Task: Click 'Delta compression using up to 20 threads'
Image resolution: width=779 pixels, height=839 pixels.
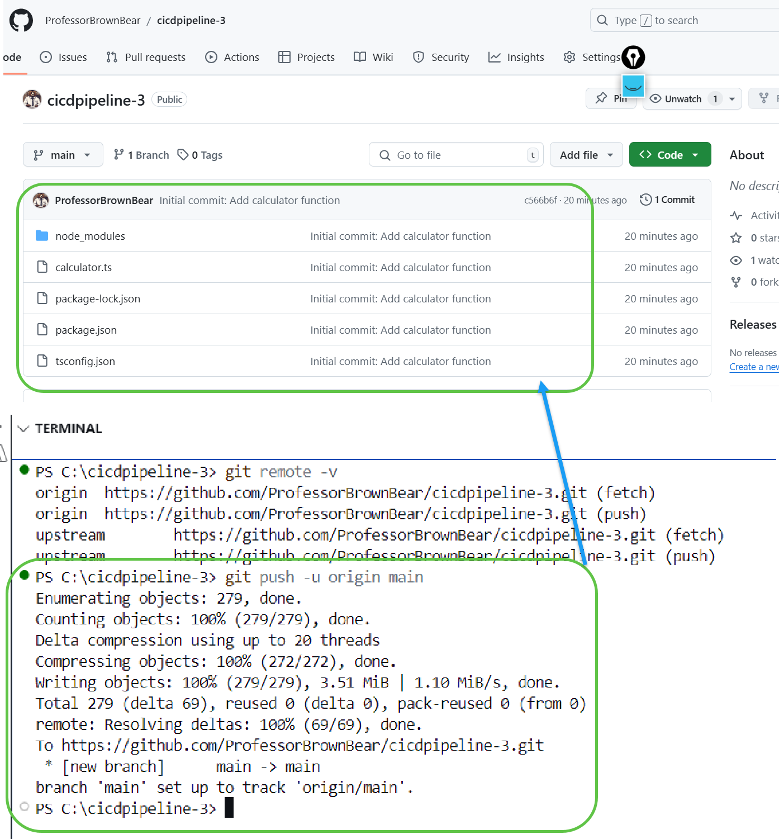Action: point(208,640)
